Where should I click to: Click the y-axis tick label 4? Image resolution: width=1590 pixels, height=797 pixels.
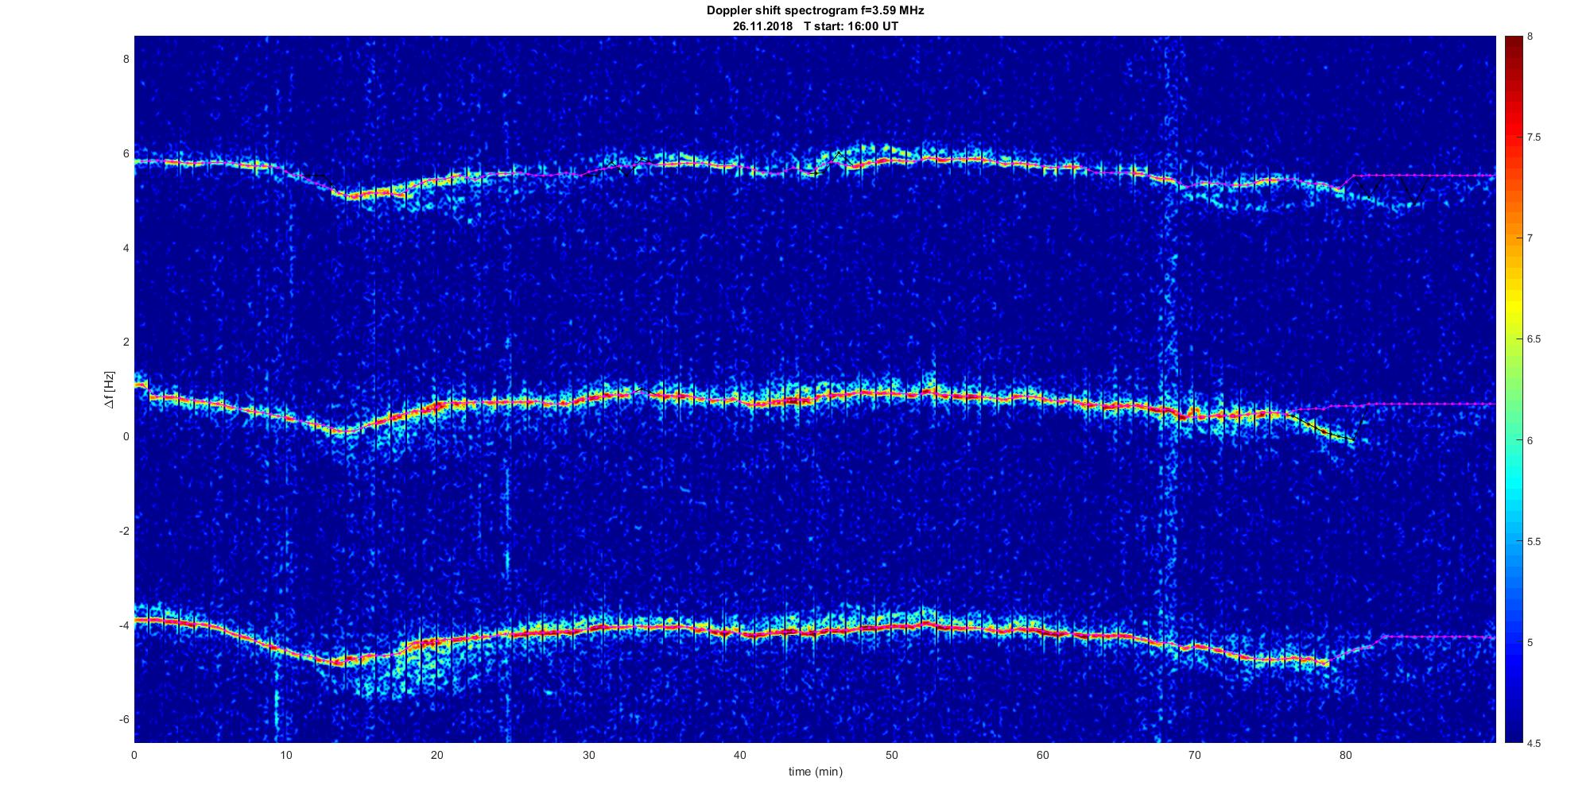point(126,248)
